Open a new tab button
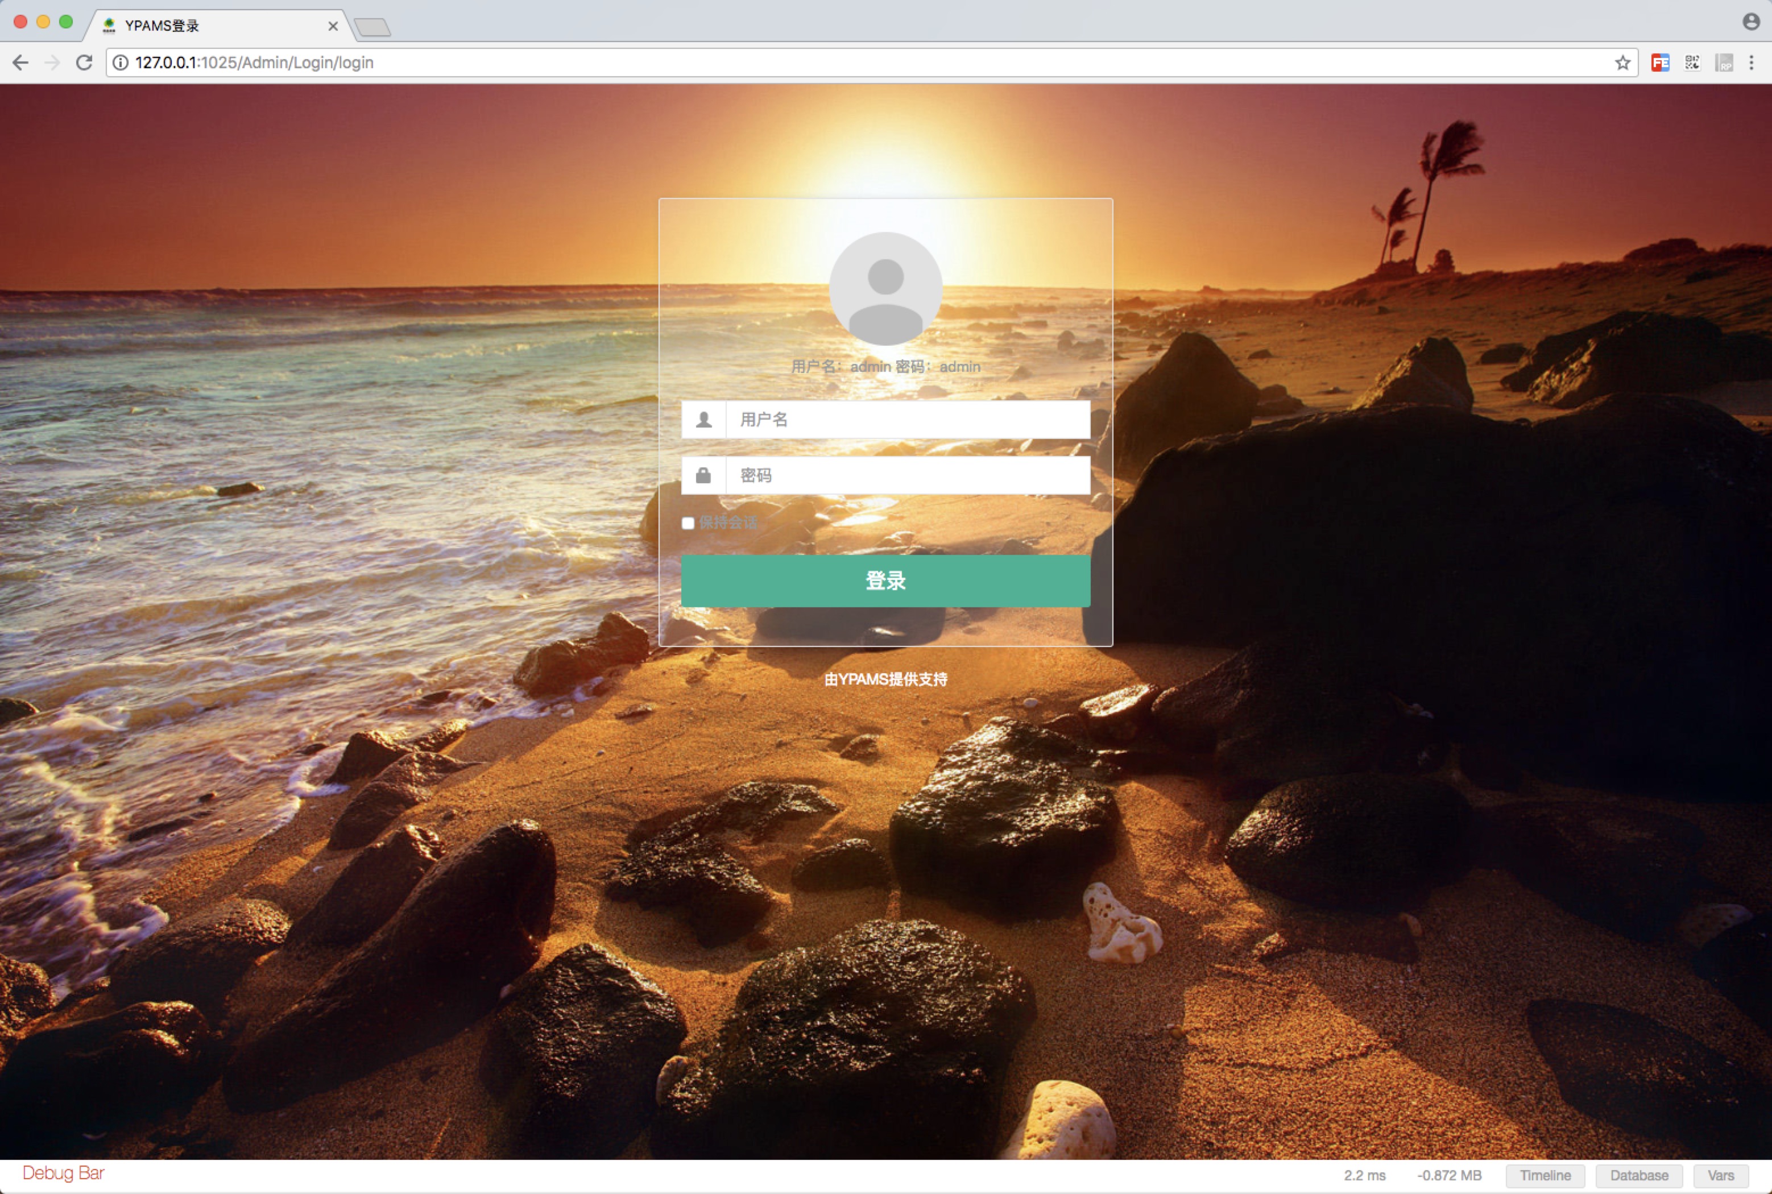Image resolution: width=1772 pixels, height=1194 pixels. point(373,27)
